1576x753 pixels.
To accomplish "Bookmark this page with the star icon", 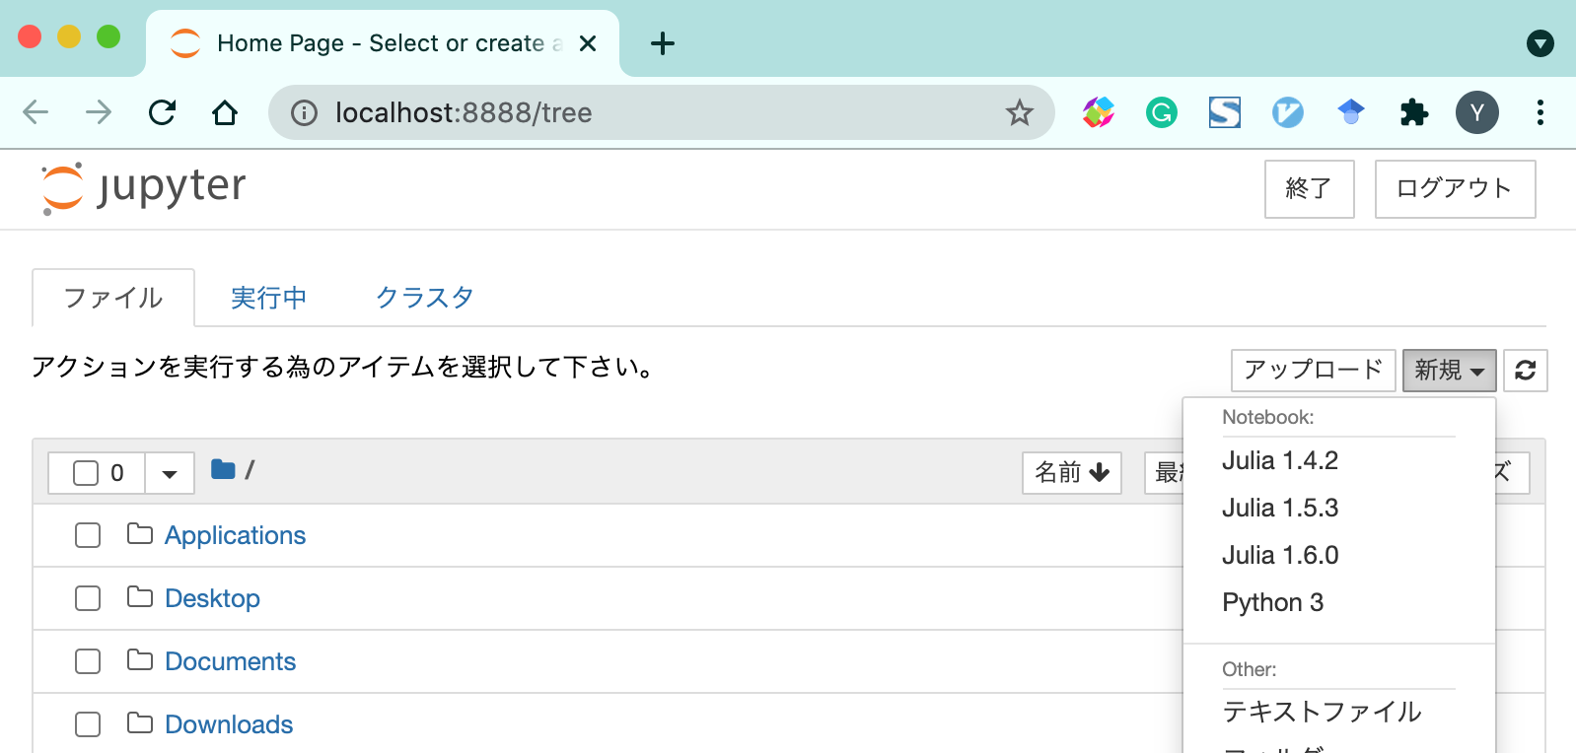I will [1019, 112].
